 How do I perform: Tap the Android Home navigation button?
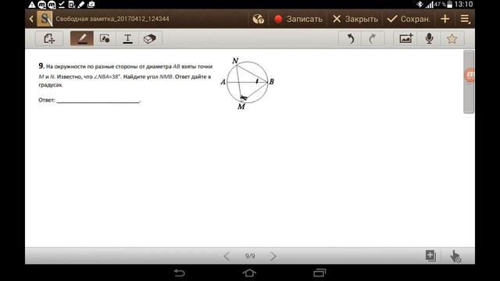coord(249,273)
